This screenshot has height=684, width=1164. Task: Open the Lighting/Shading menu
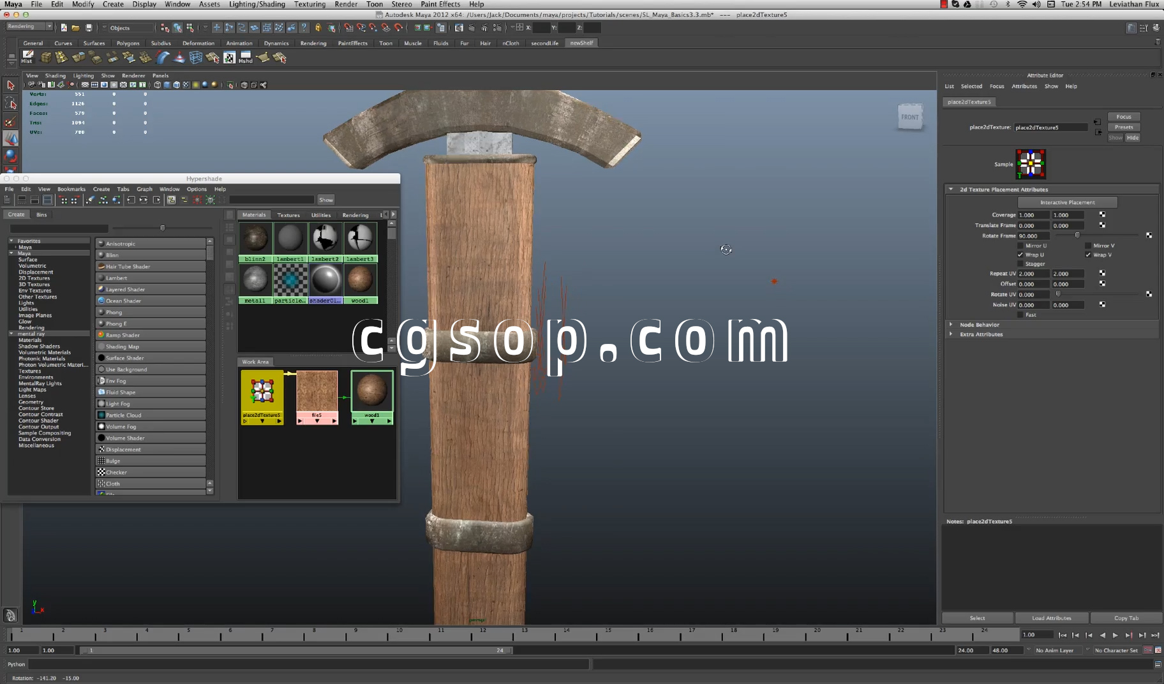pyautogui.click(x=257, y=4)
